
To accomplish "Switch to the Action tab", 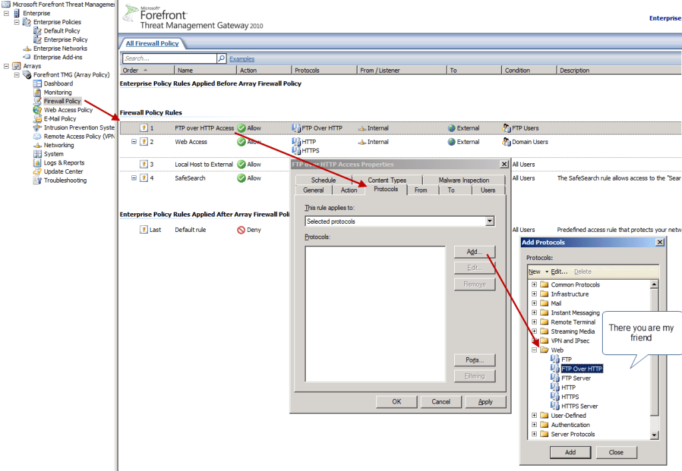I will point(349,190).
